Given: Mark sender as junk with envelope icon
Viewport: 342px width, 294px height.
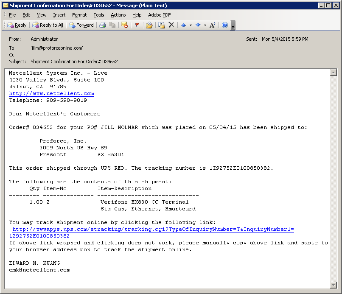Looking at the screenshot, I should tap(124, 25).
